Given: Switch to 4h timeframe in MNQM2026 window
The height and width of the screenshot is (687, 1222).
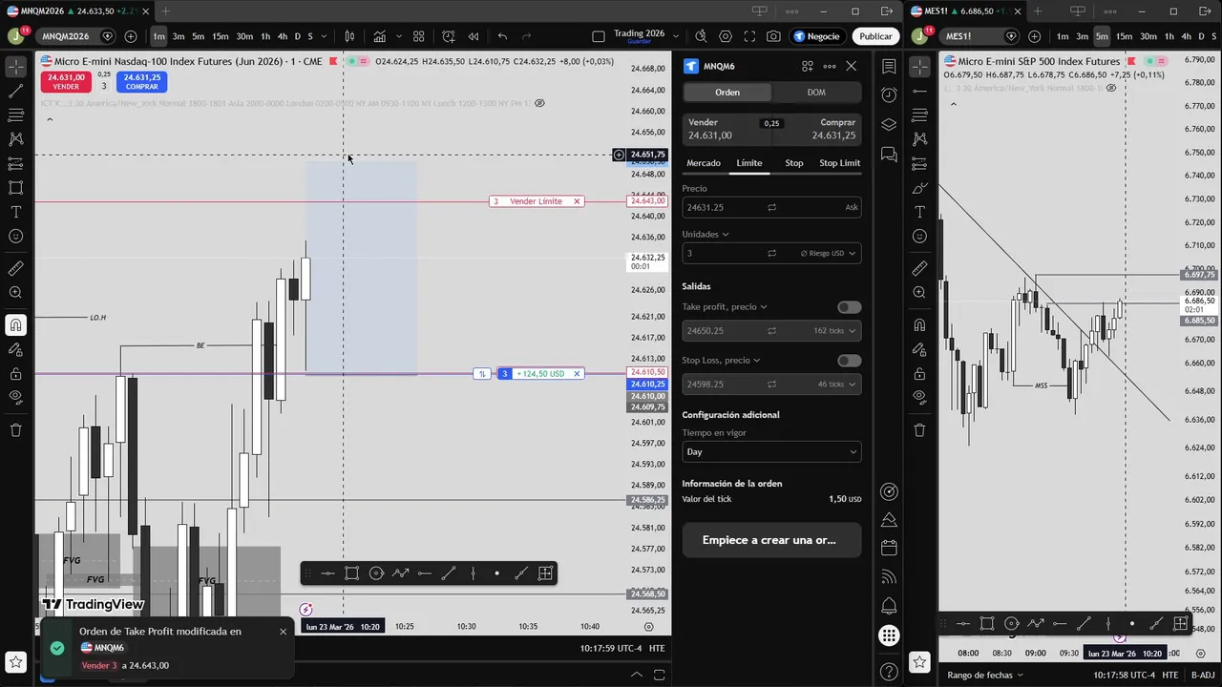Looking at the screenshot, I should (x=283, y=36).
